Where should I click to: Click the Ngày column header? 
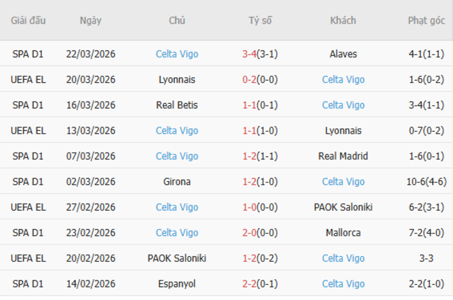tap(91, 21)
